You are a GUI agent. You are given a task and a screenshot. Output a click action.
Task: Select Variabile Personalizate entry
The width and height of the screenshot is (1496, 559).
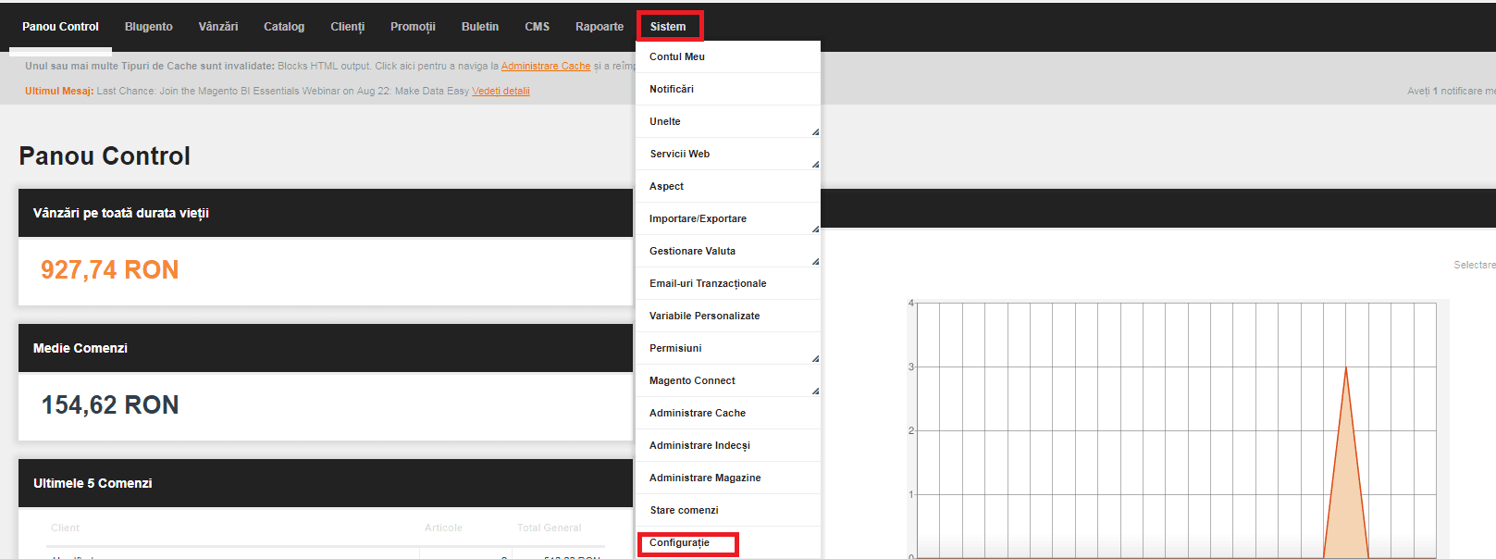[728, 316]
